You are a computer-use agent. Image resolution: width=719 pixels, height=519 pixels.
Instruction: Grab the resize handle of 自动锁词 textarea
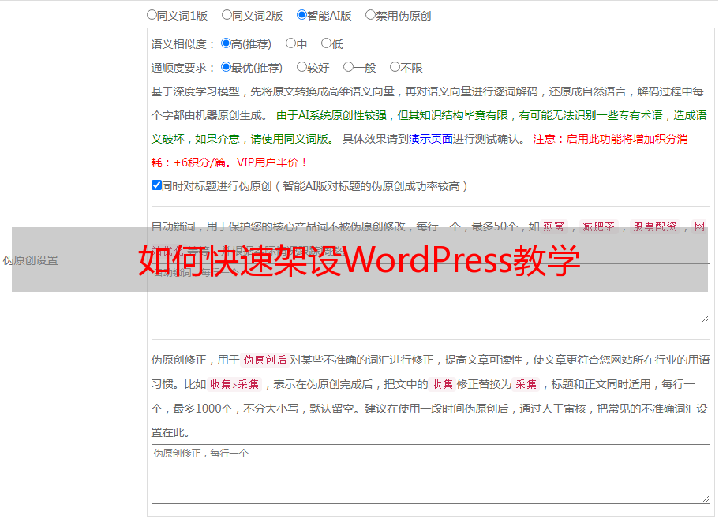tap(706, 319)
